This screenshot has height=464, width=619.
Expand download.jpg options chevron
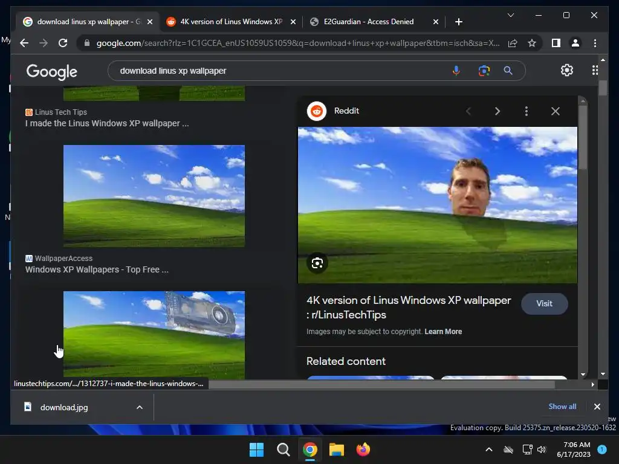point(140,407)
